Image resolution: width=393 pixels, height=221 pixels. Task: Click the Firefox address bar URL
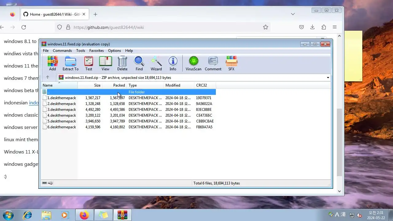109,27
